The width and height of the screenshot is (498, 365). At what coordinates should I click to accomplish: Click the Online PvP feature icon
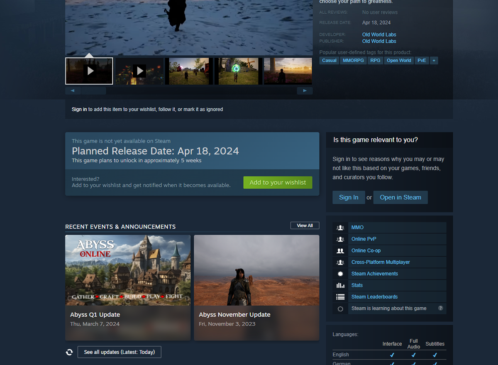[340, 239]
